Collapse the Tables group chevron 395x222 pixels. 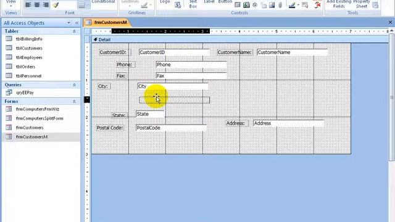[x=74, y=31]
